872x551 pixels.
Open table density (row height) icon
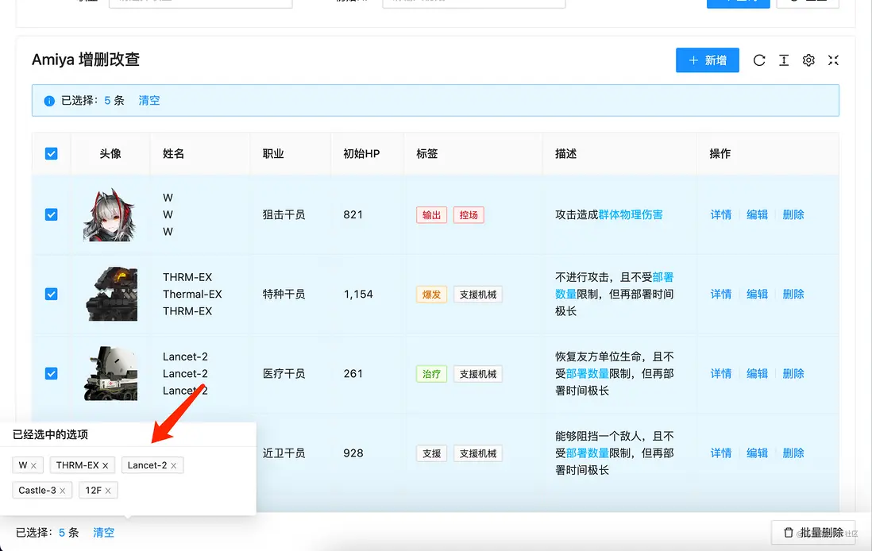pyautogui.click(x=784, y=60)
